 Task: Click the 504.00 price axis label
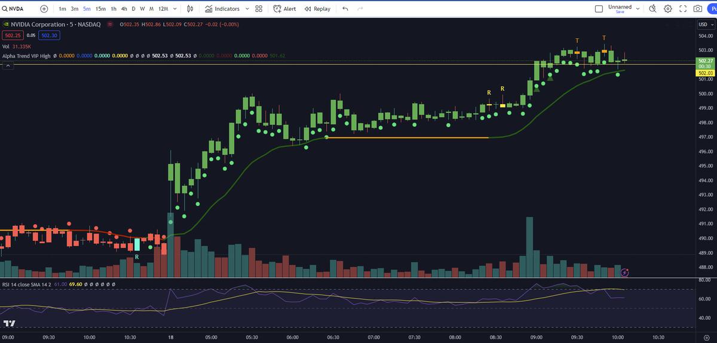(705, 36)
